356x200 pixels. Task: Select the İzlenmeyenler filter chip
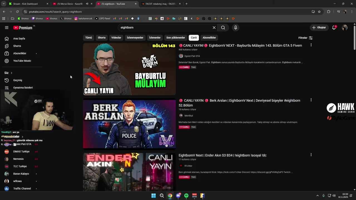[135, 38]
